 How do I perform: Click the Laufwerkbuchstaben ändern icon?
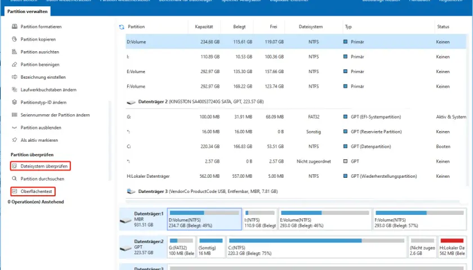point(15,90)
